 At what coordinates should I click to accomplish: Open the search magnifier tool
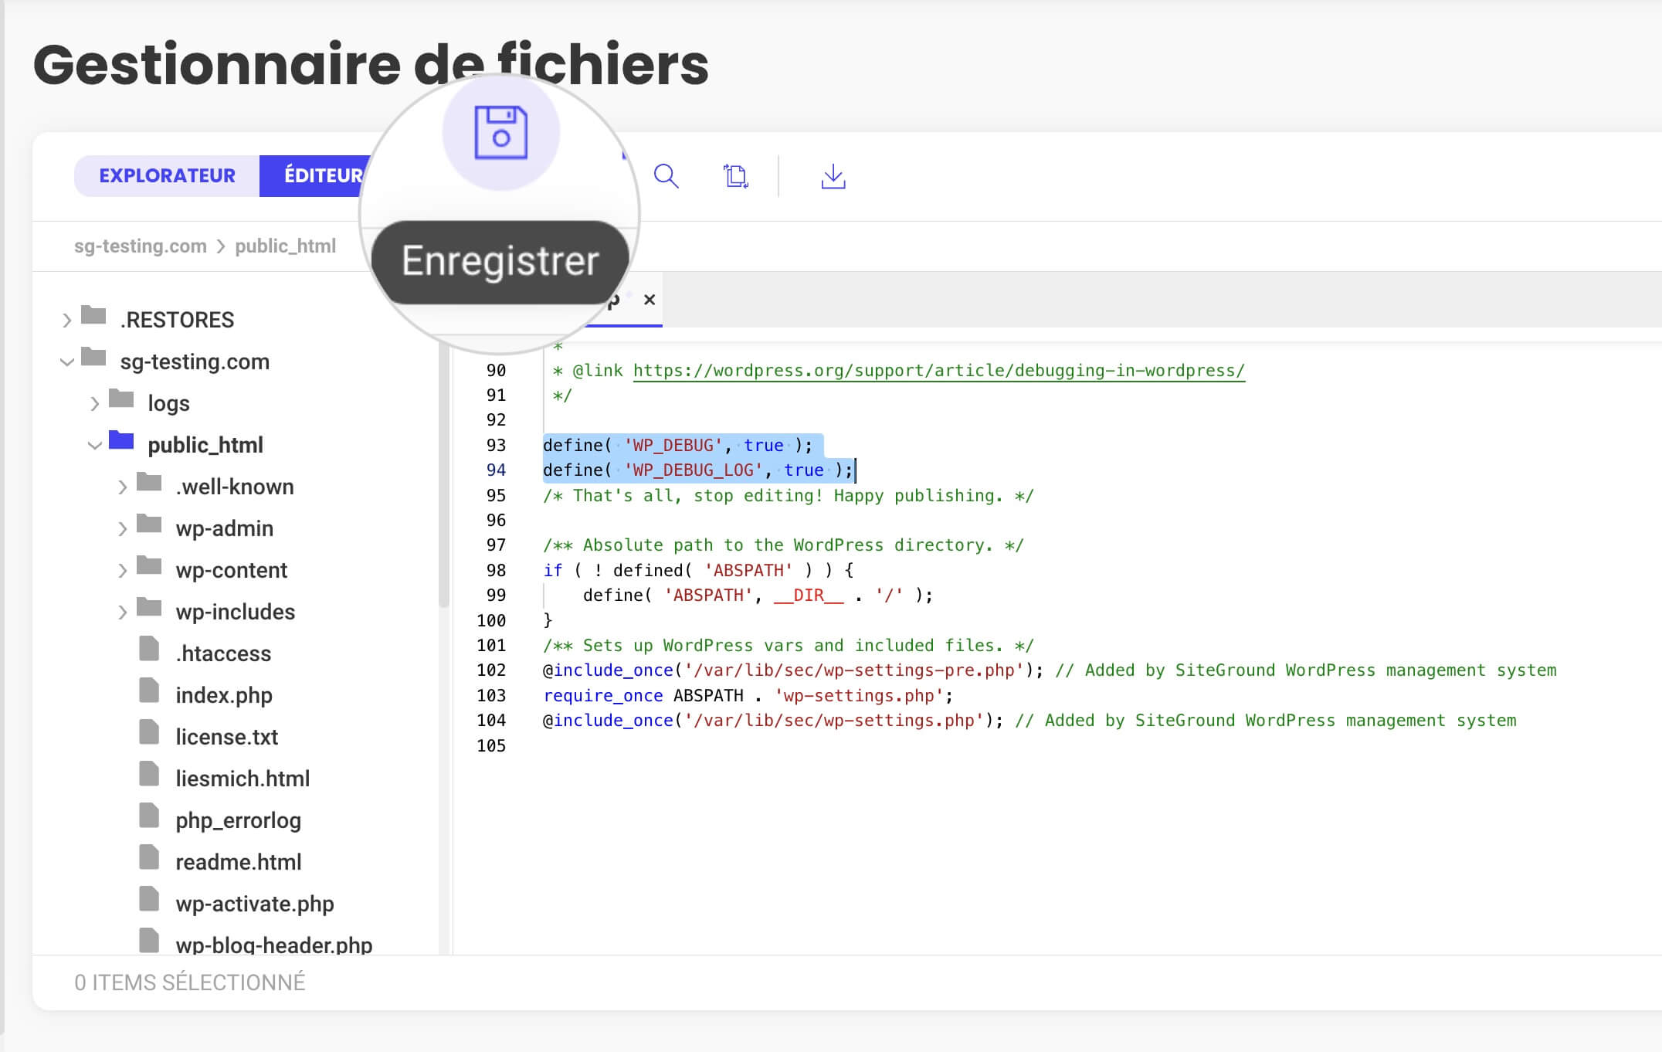click(666, 176)
